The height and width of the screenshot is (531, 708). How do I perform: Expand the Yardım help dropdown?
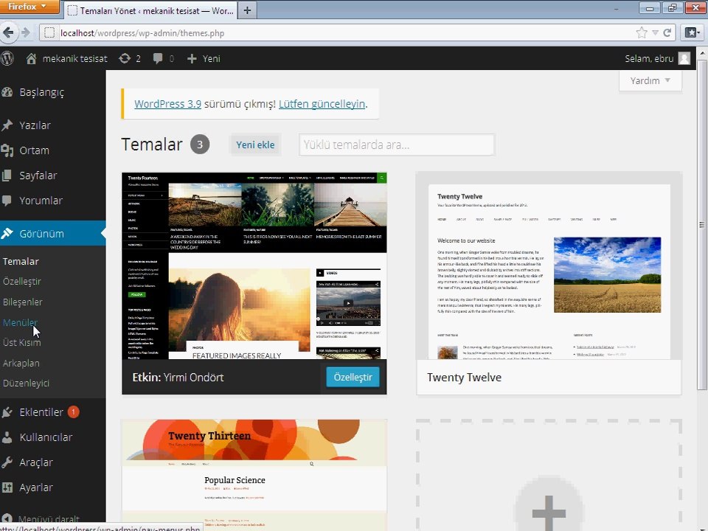pos(650,81)
